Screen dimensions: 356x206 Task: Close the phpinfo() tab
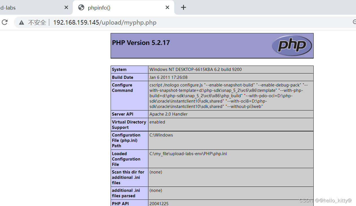[x=167, y=8]
